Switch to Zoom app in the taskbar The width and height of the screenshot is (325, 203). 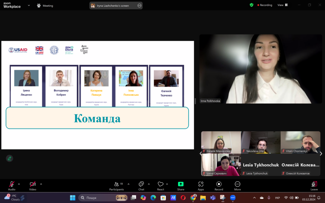click(x=233, y=198)
